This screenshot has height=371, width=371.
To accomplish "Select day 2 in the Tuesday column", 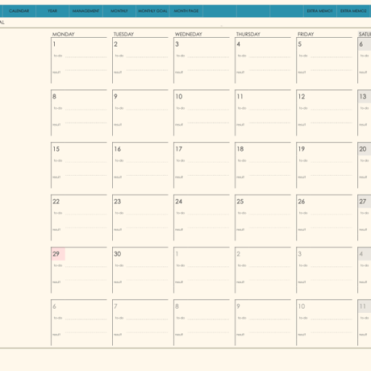I will point(115,44).
